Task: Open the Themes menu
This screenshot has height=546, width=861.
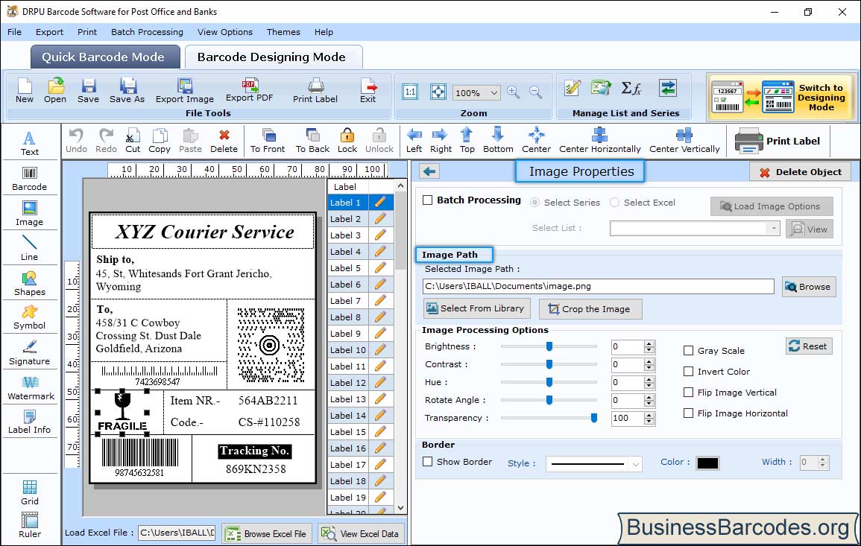Action: coord(283,32)
